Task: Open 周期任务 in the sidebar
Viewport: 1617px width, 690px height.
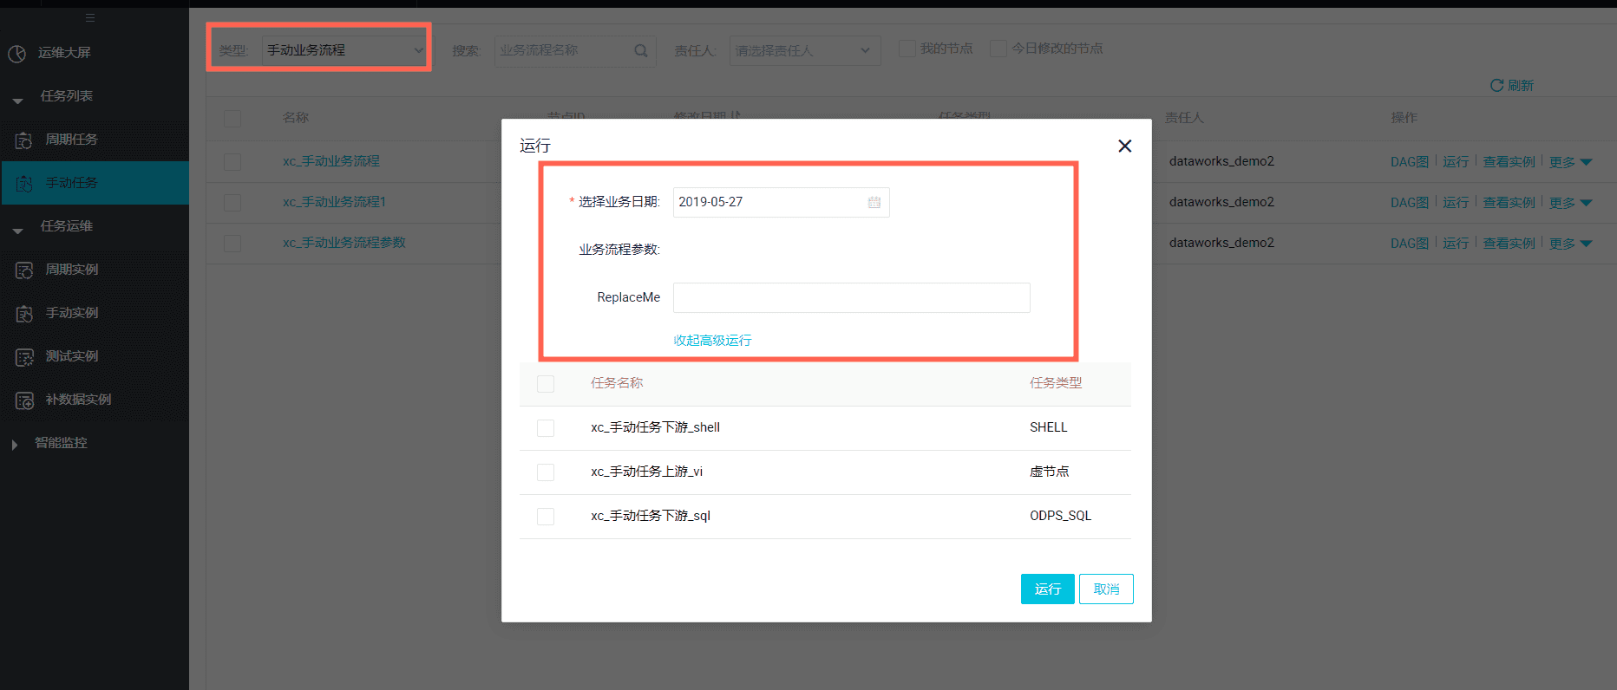Action: coord(71,140)
